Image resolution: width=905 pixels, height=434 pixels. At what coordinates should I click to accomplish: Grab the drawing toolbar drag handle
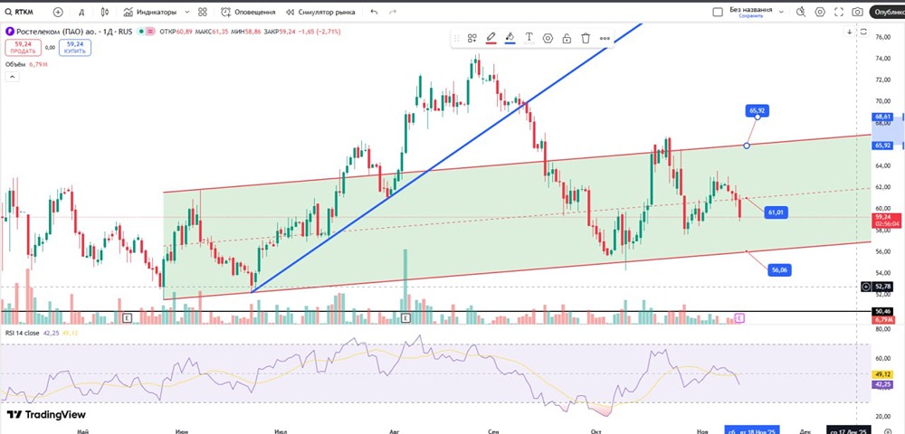point(457,38)
